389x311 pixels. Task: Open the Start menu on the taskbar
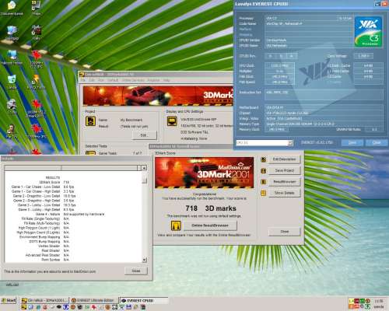point(9,300)
